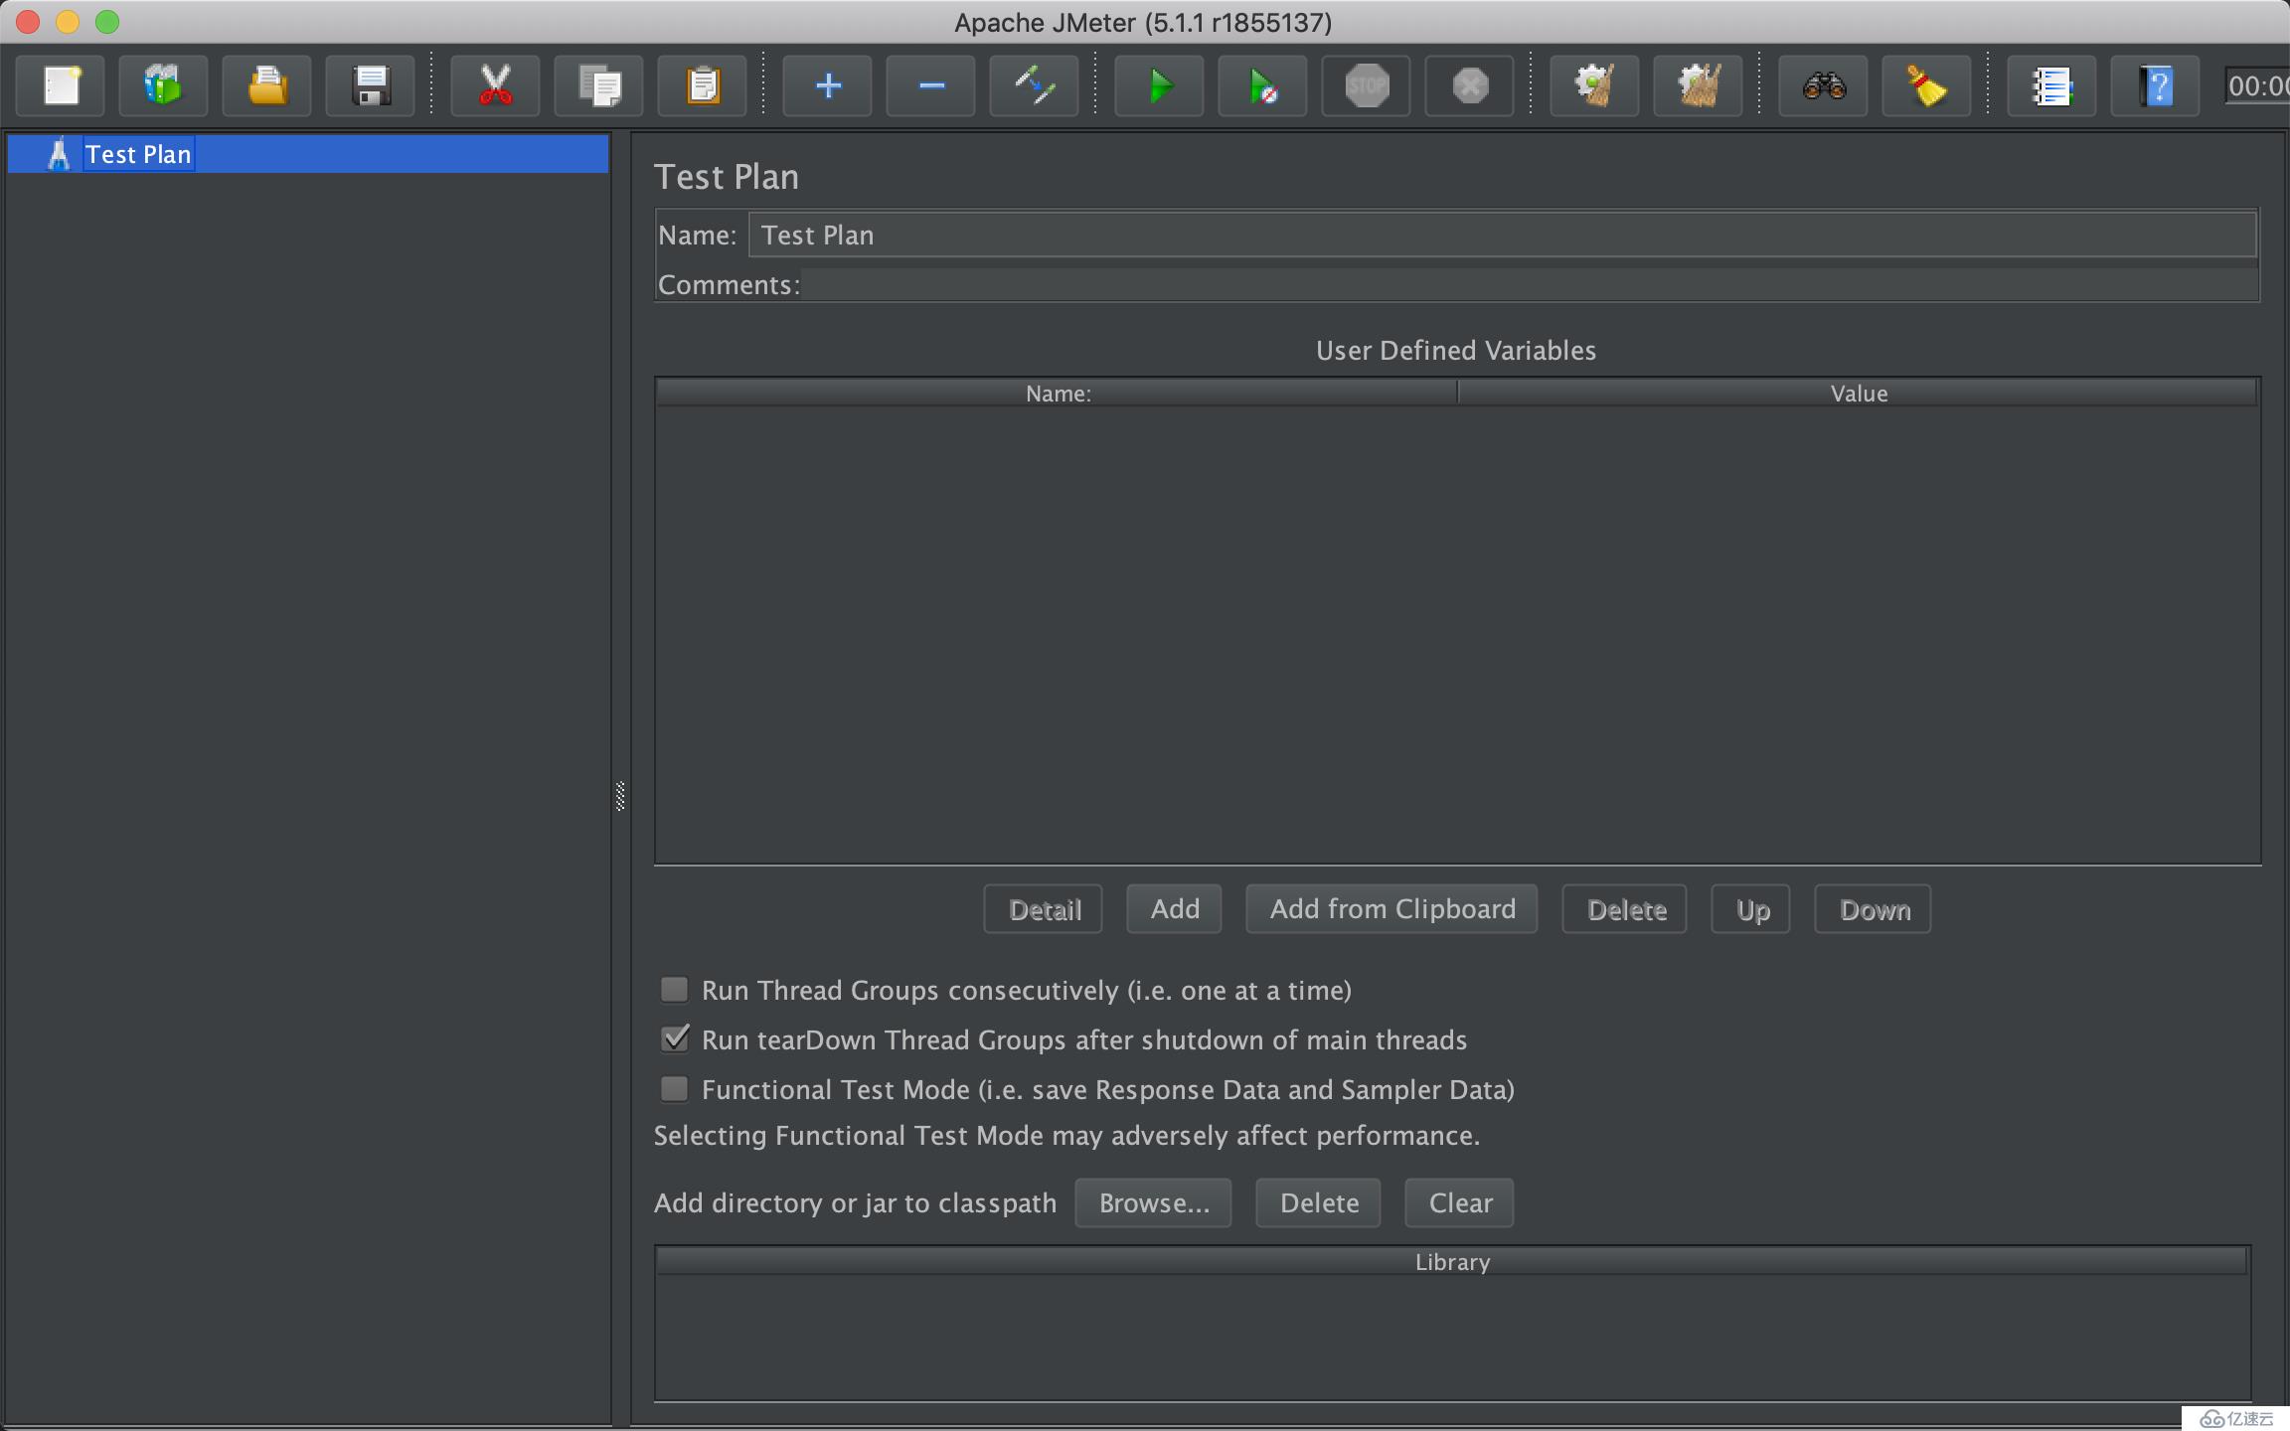Copy using the toolbar copy icon

click(x=598, y=86)
